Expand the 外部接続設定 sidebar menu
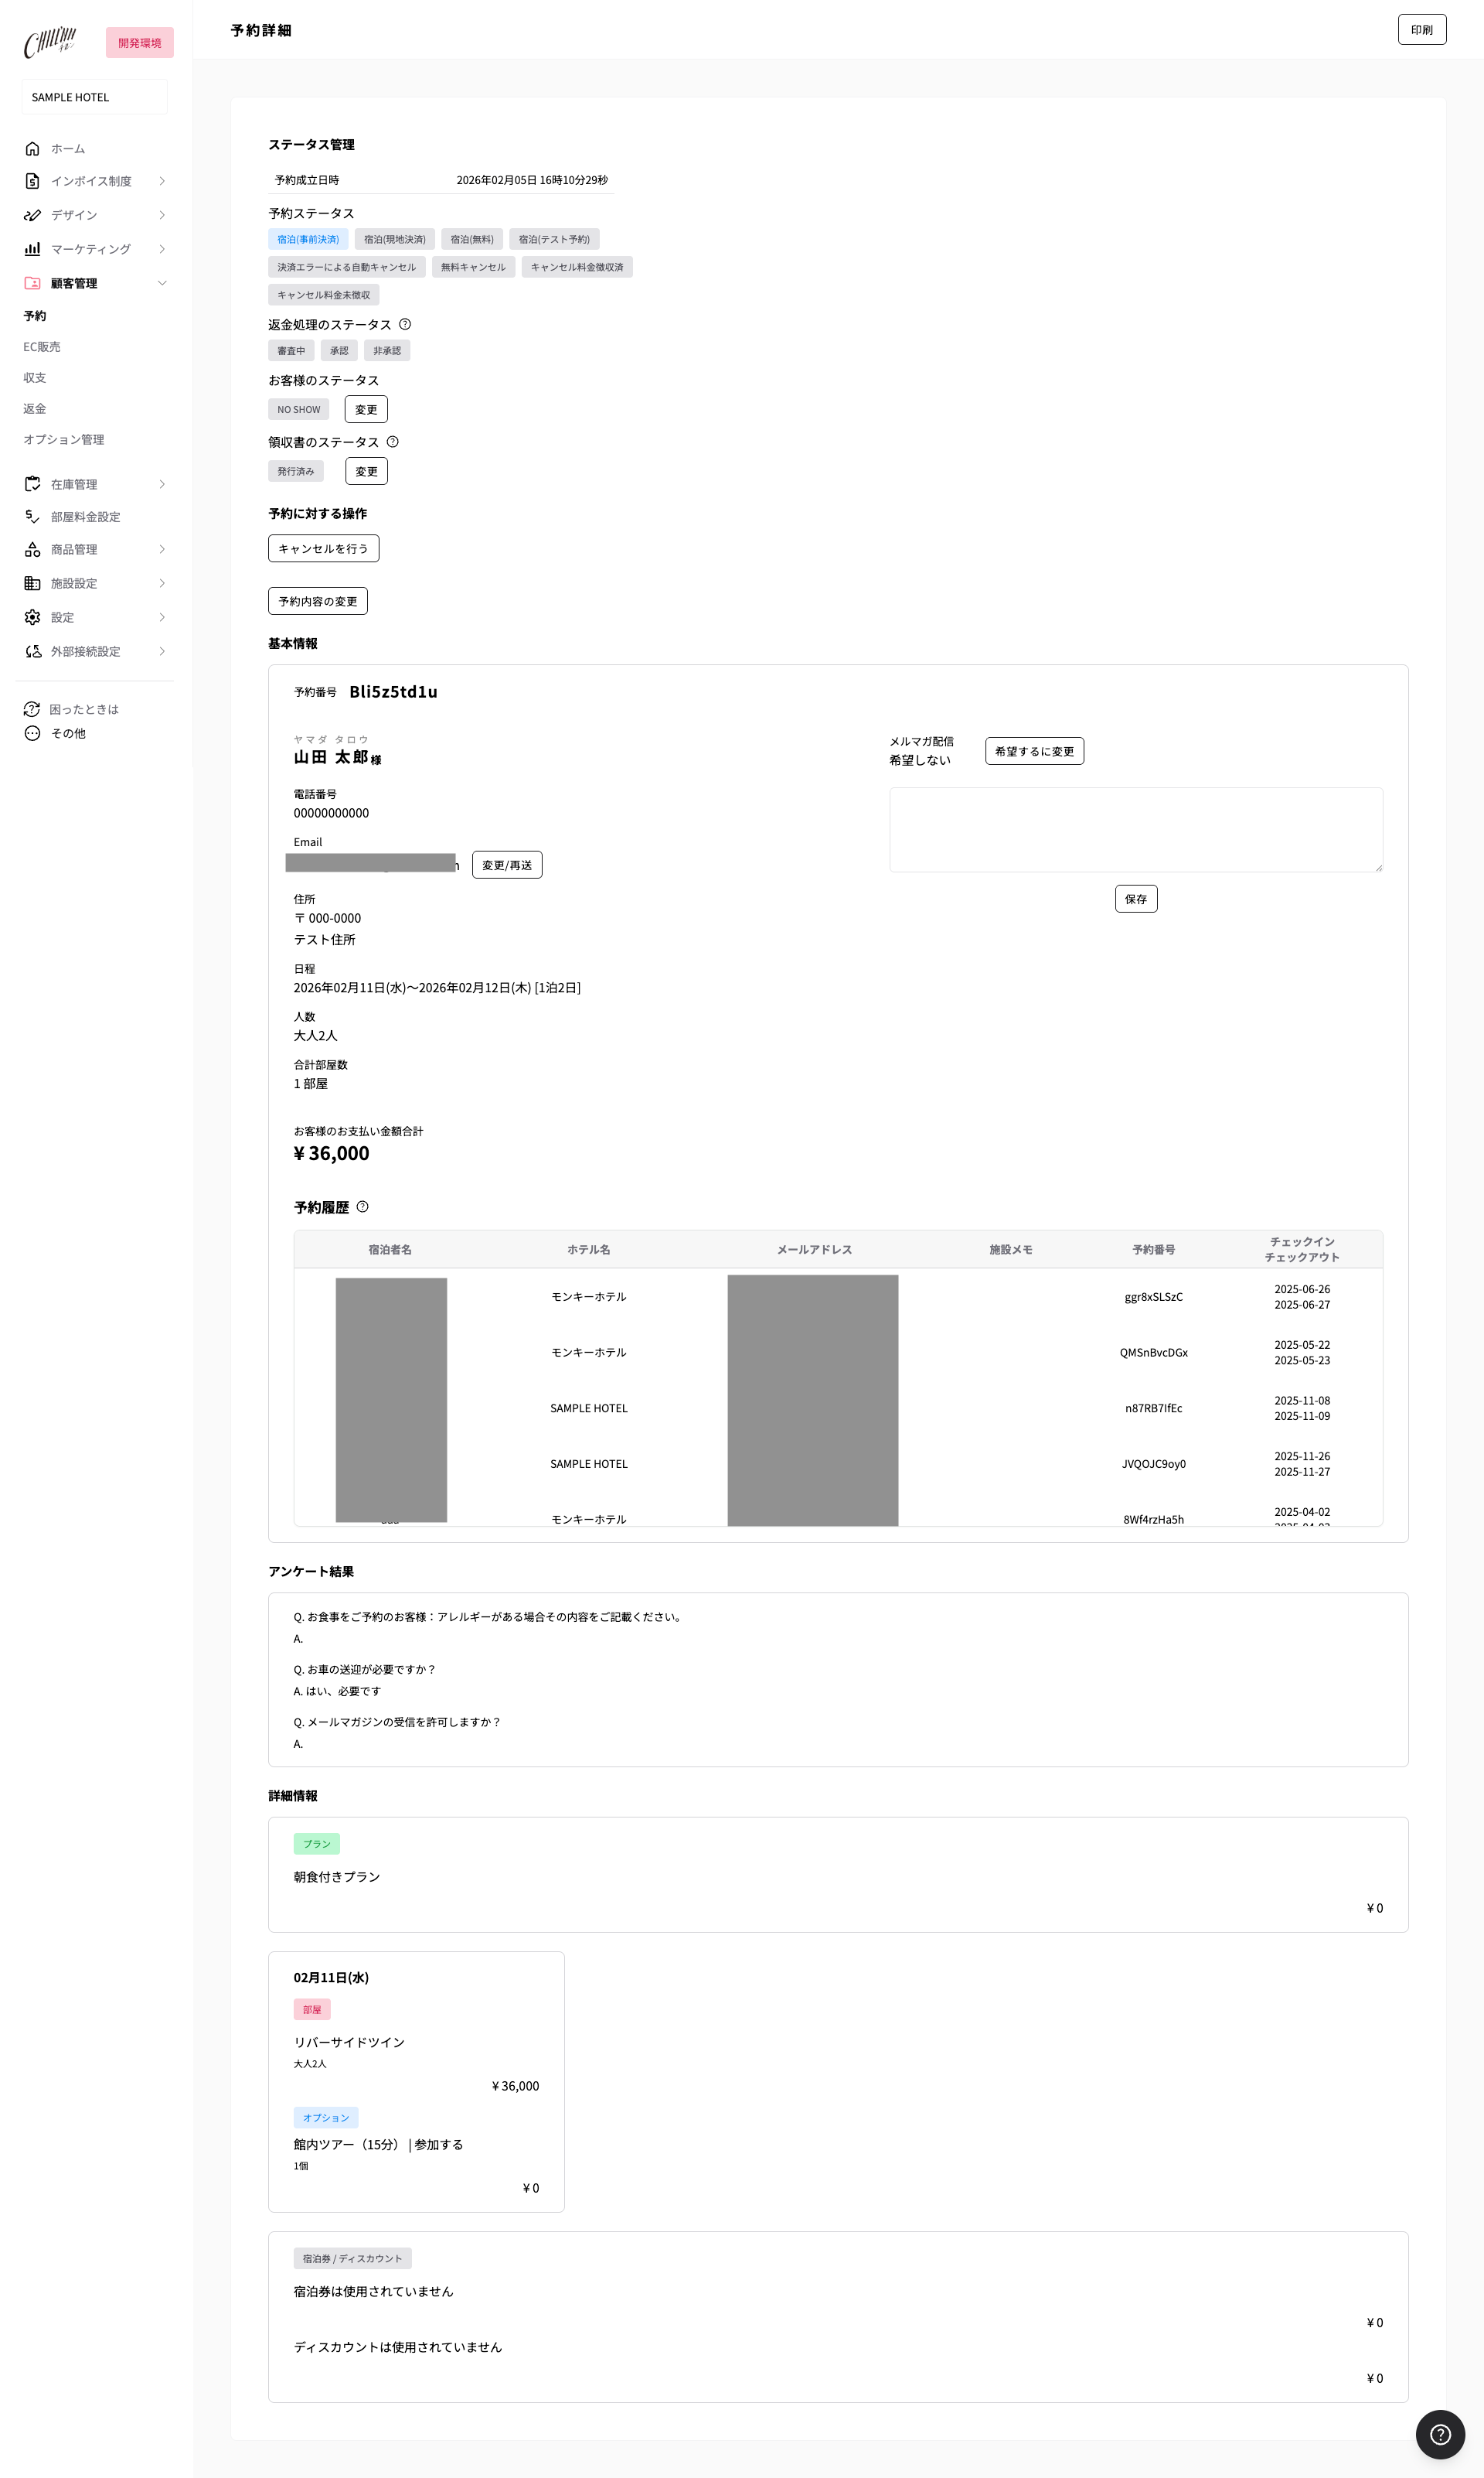 point(162,651)
